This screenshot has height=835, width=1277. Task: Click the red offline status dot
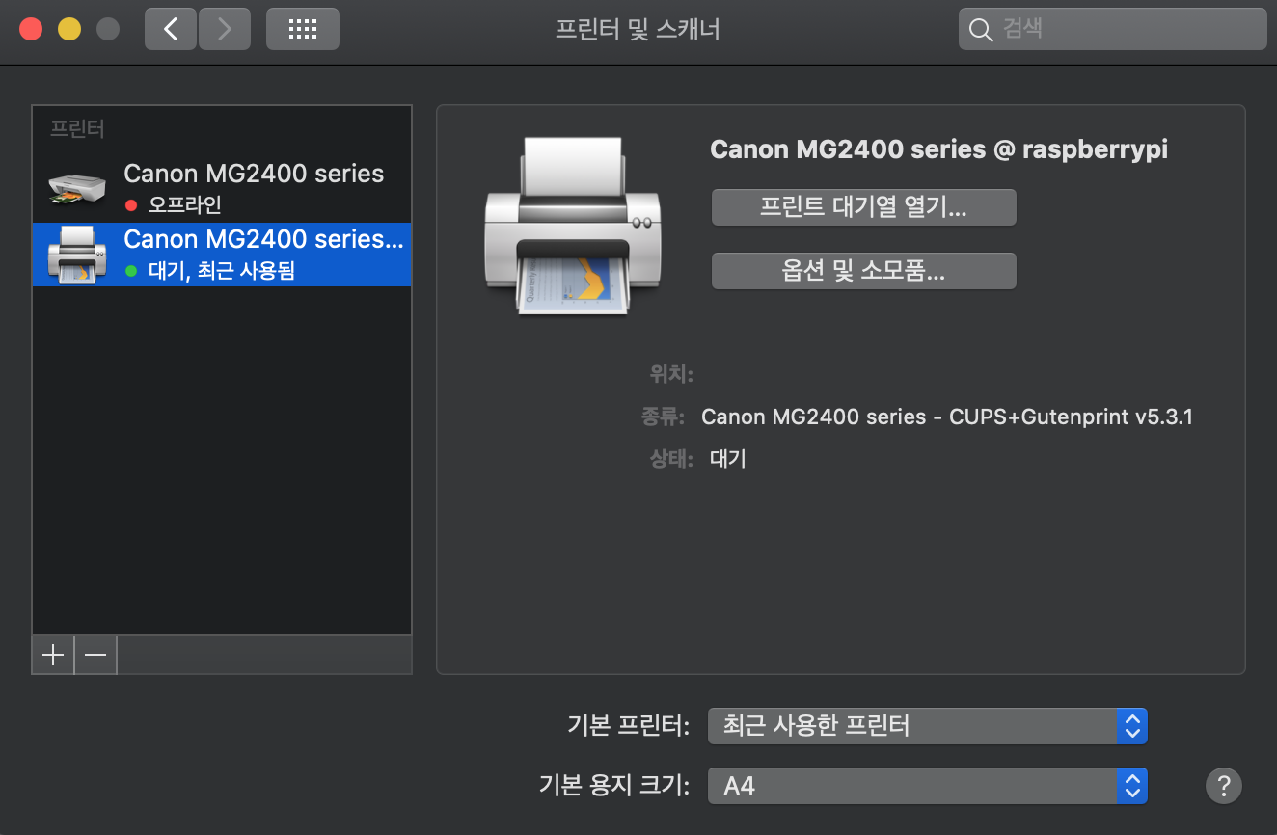(132, 205)
